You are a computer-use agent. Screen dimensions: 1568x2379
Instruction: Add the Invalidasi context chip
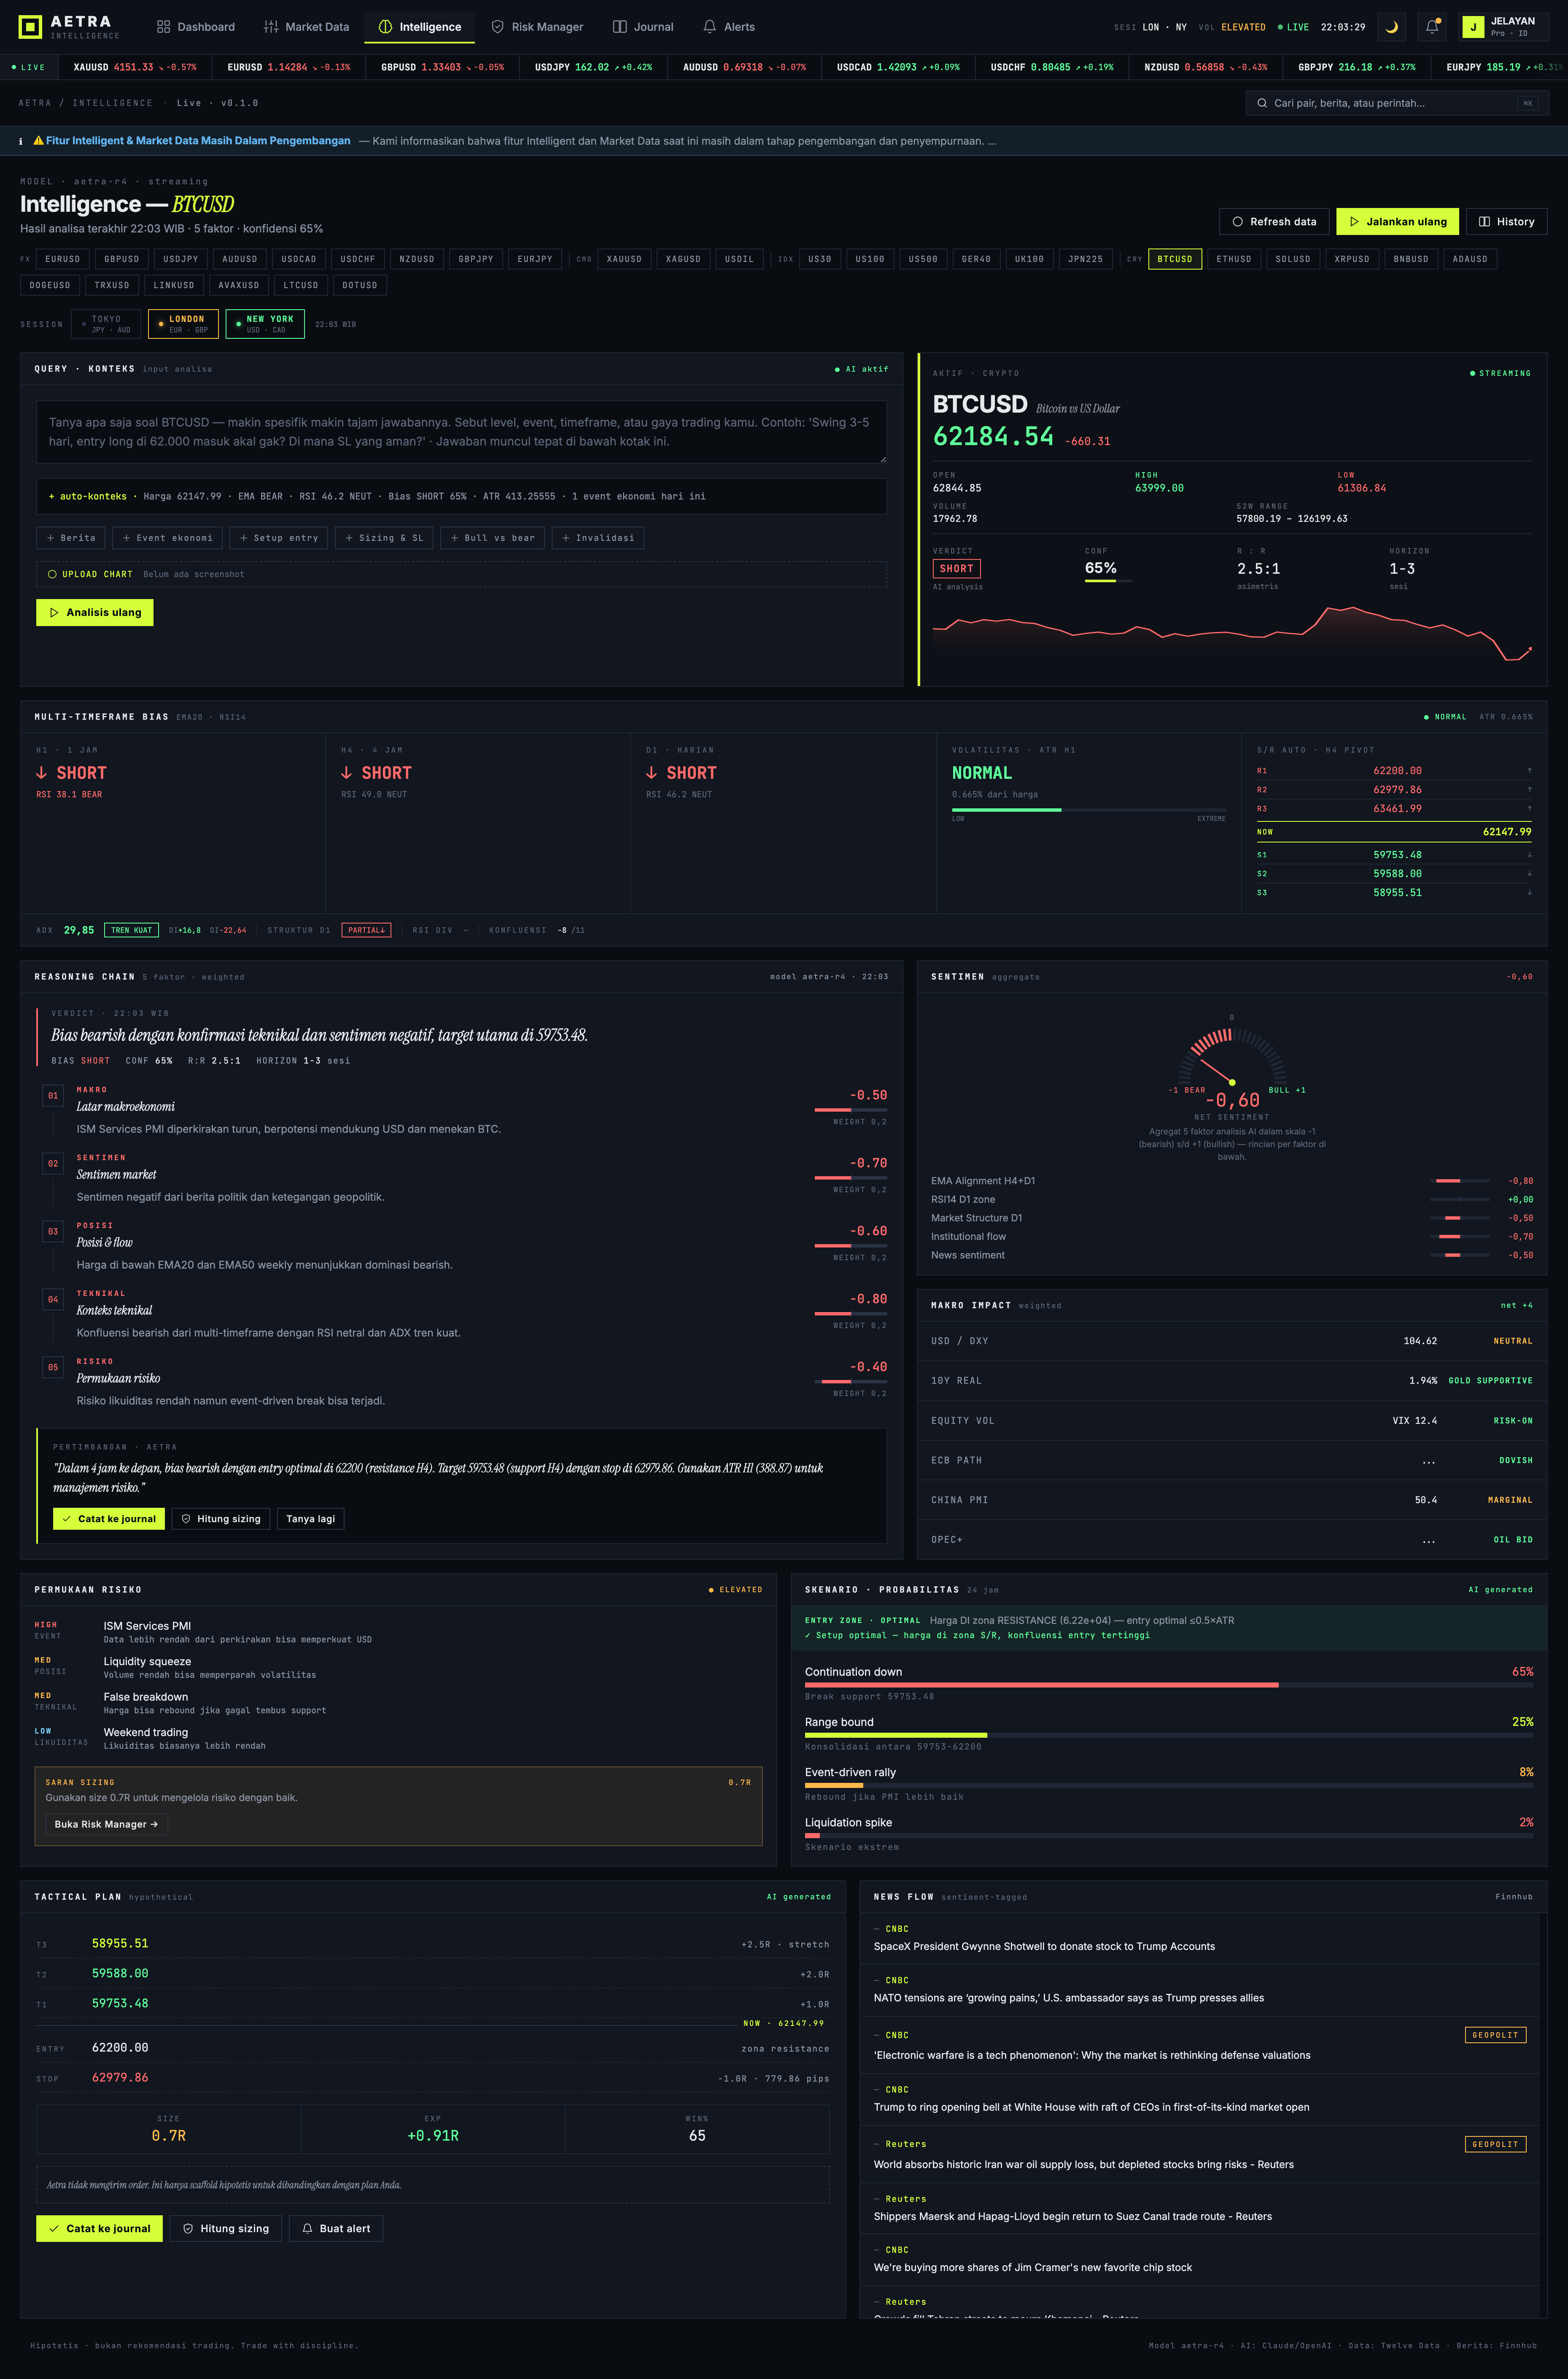pos(598,538)
